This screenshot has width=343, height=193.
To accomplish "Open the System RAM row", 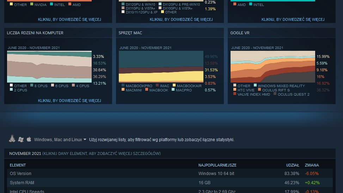I will 170,183.
